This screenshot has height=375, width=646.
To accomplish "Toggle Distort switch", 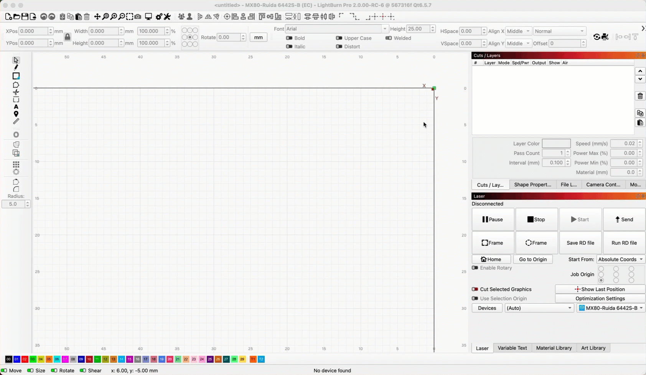I will pyautogui.click(x=339, y=46).
